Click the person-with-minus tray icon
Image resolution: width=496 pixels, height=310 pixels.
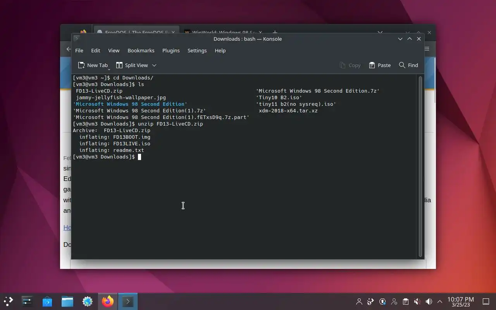394,301
